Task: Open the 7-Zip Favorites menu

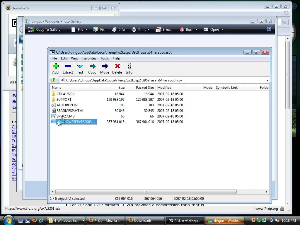Action: [x=89, y=58]
